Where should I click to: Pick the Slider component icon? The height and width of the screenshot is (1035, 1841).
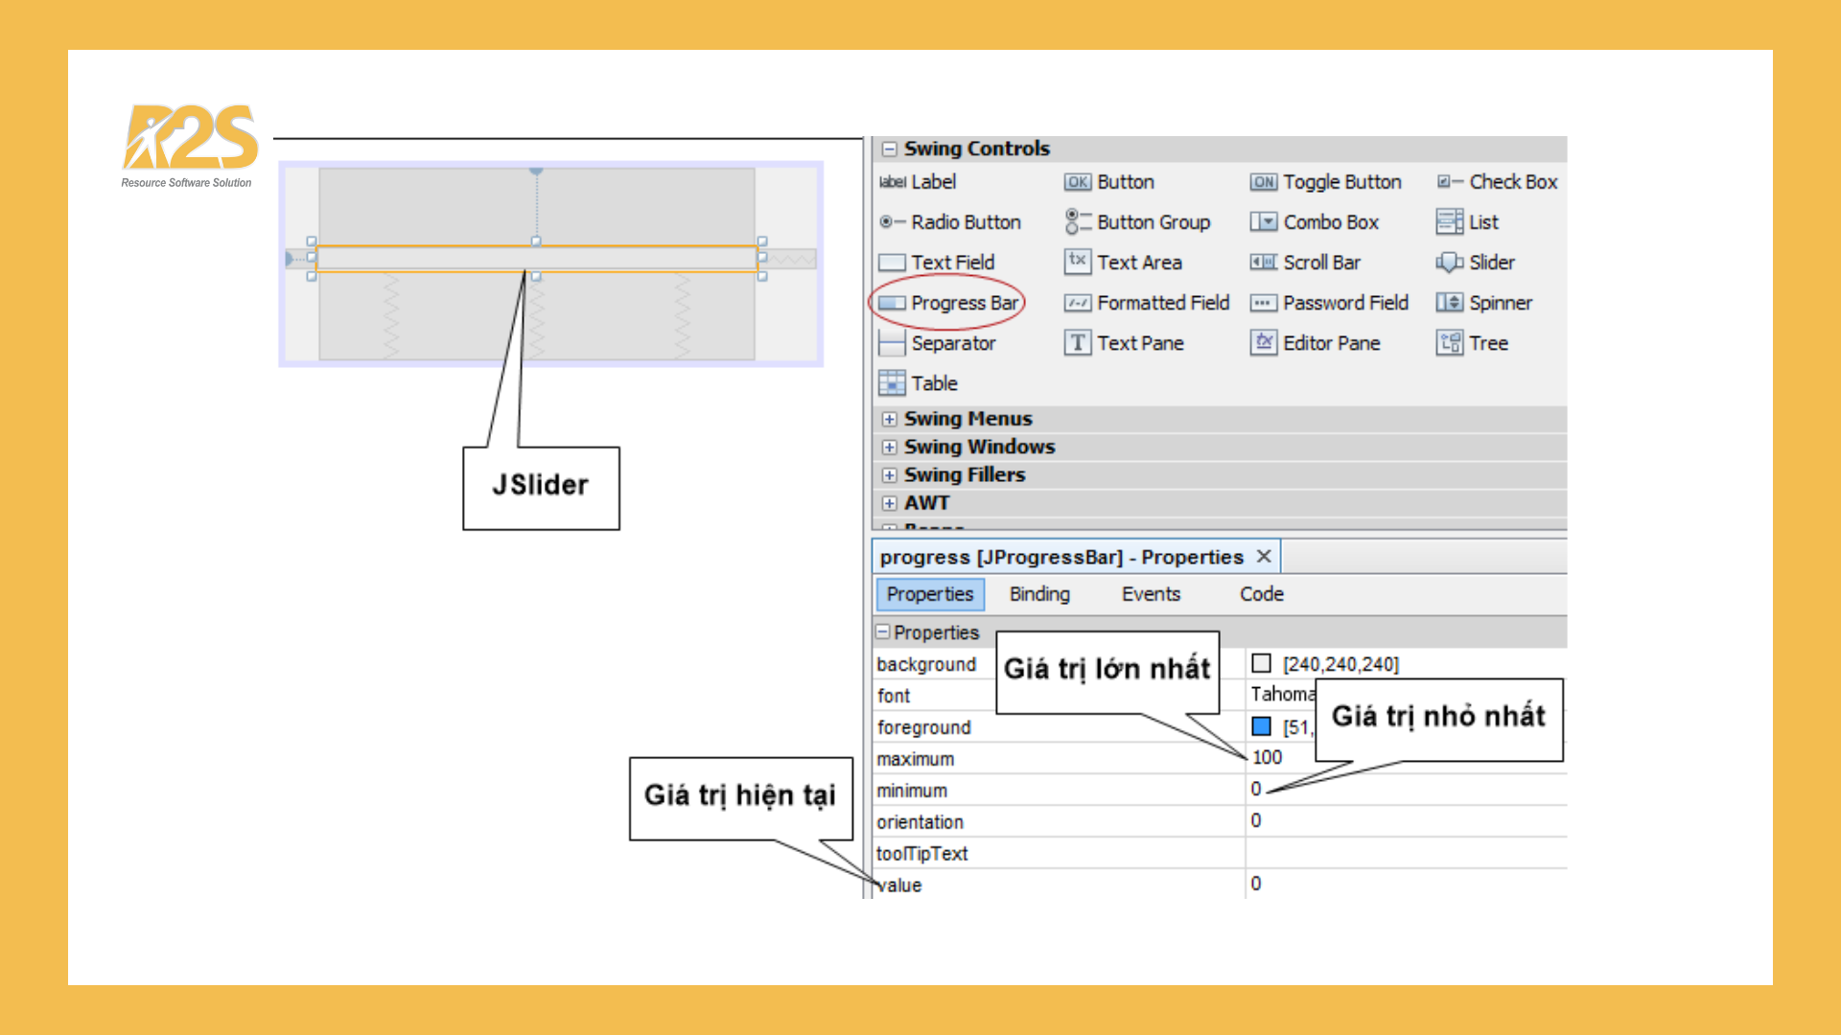pos(1449,263)
